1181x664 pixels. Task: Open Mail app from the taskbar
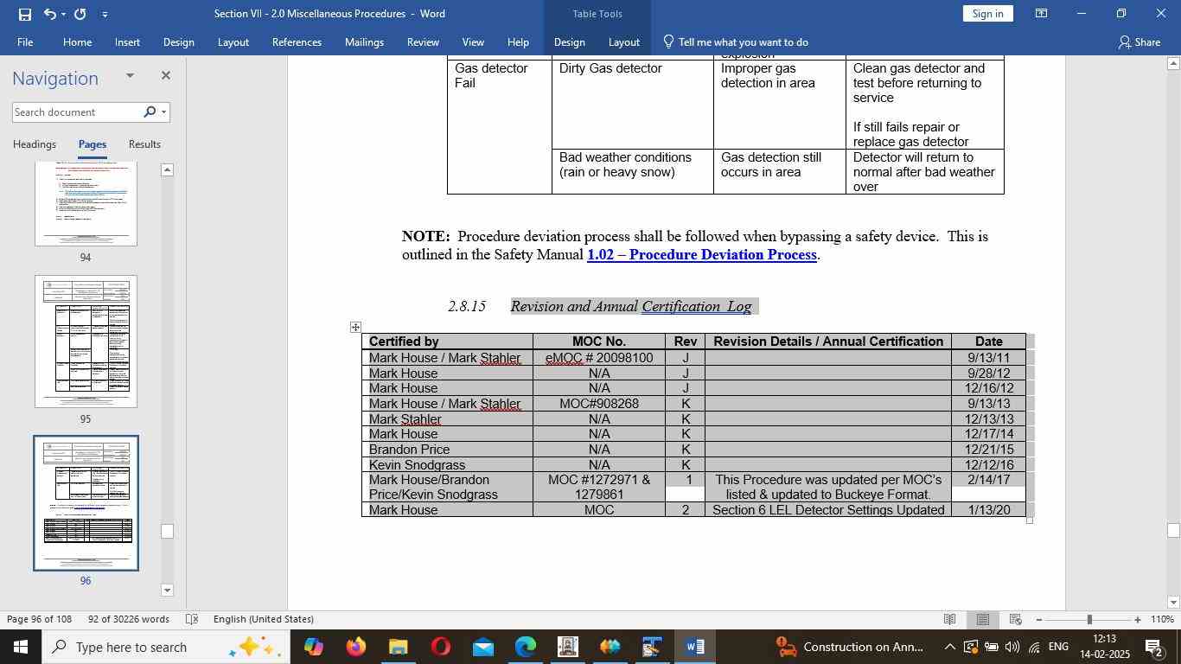(x=482, y=647)
